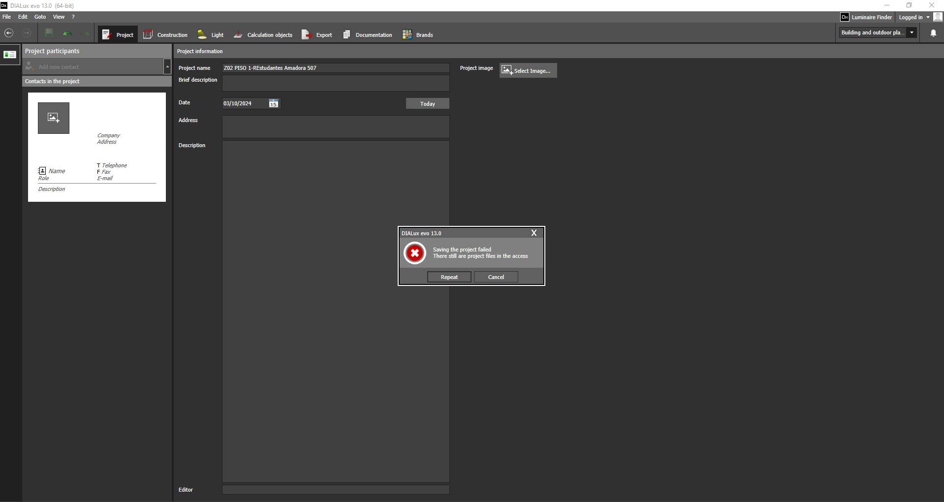Click the Brief description field
944x502 pixels.
click(336, 83)
